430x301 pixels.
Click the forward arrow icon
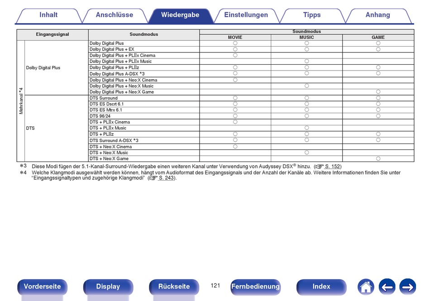pyautogui.click(x=407, y=287)
